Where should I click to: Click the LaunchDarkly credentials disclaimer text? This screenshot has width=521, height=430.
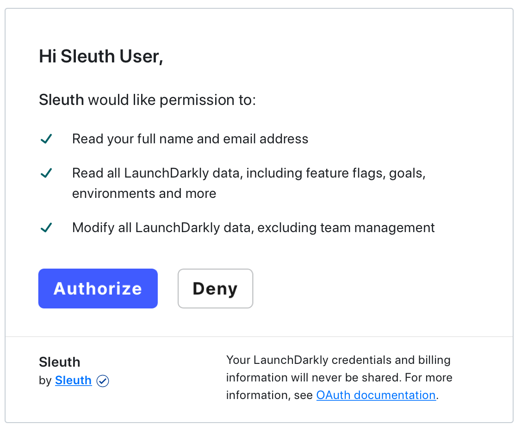click(338, 377)
